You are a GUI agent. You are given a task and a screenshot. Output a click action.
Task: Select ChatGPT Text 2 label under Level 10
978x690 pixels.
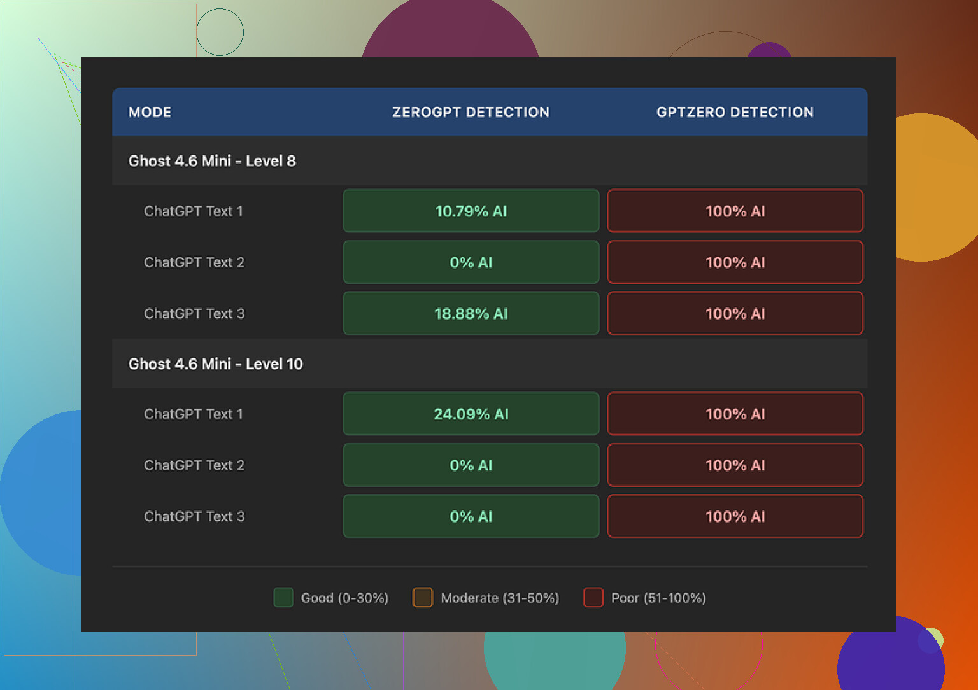194,465
